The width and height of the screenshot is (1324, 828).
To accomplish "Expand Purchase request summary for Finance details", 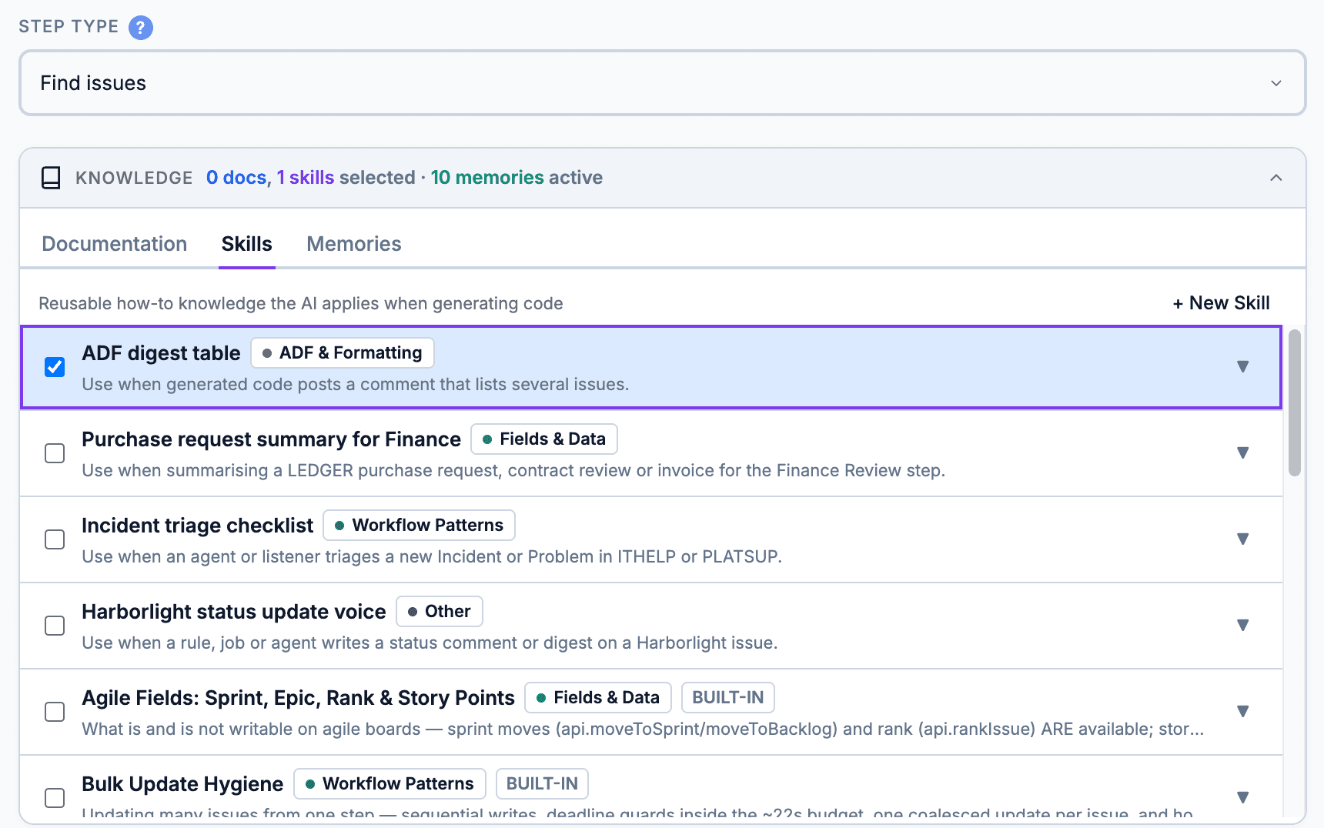I will 1242,452.
